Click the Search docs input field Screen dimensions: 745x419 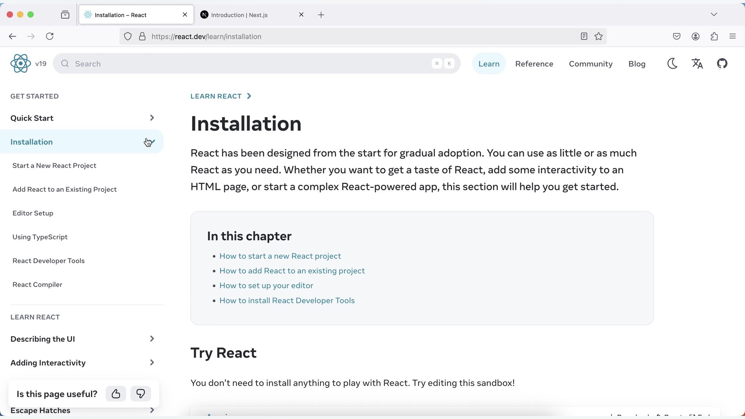pos(256,64)
